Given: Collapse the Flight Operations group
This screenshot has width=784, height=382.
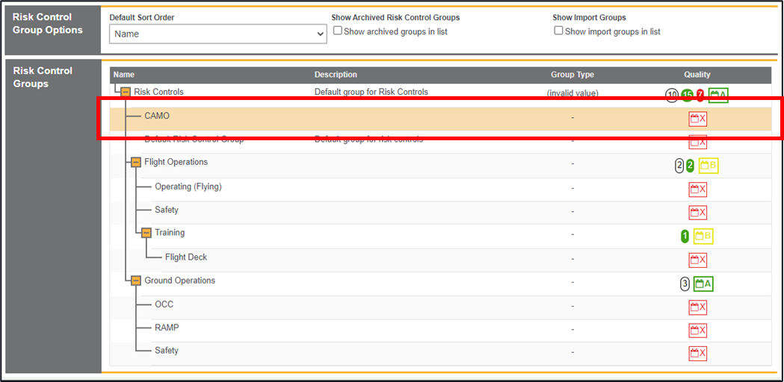Looking at the screenshot, I should [136, 163].
